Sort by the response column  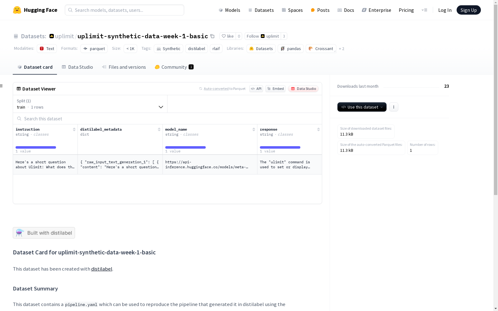[x=318, y=129]
